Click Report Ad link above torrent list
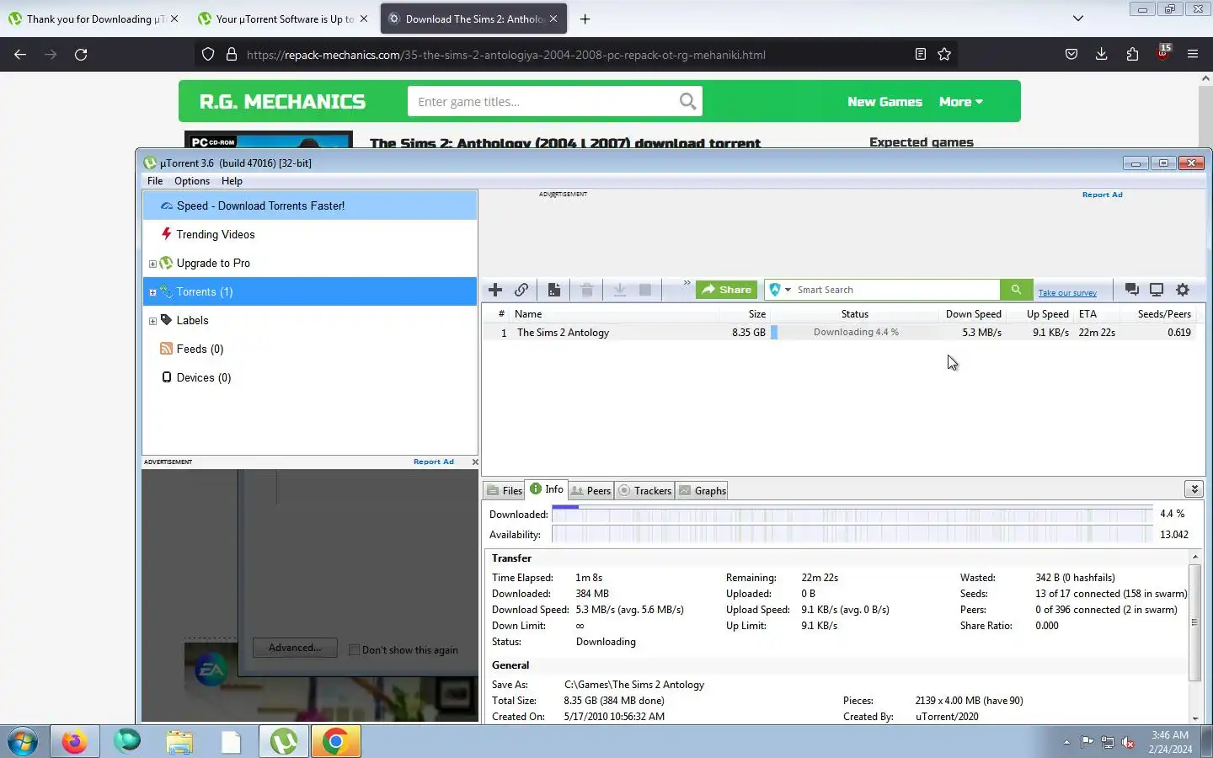 1102,195
